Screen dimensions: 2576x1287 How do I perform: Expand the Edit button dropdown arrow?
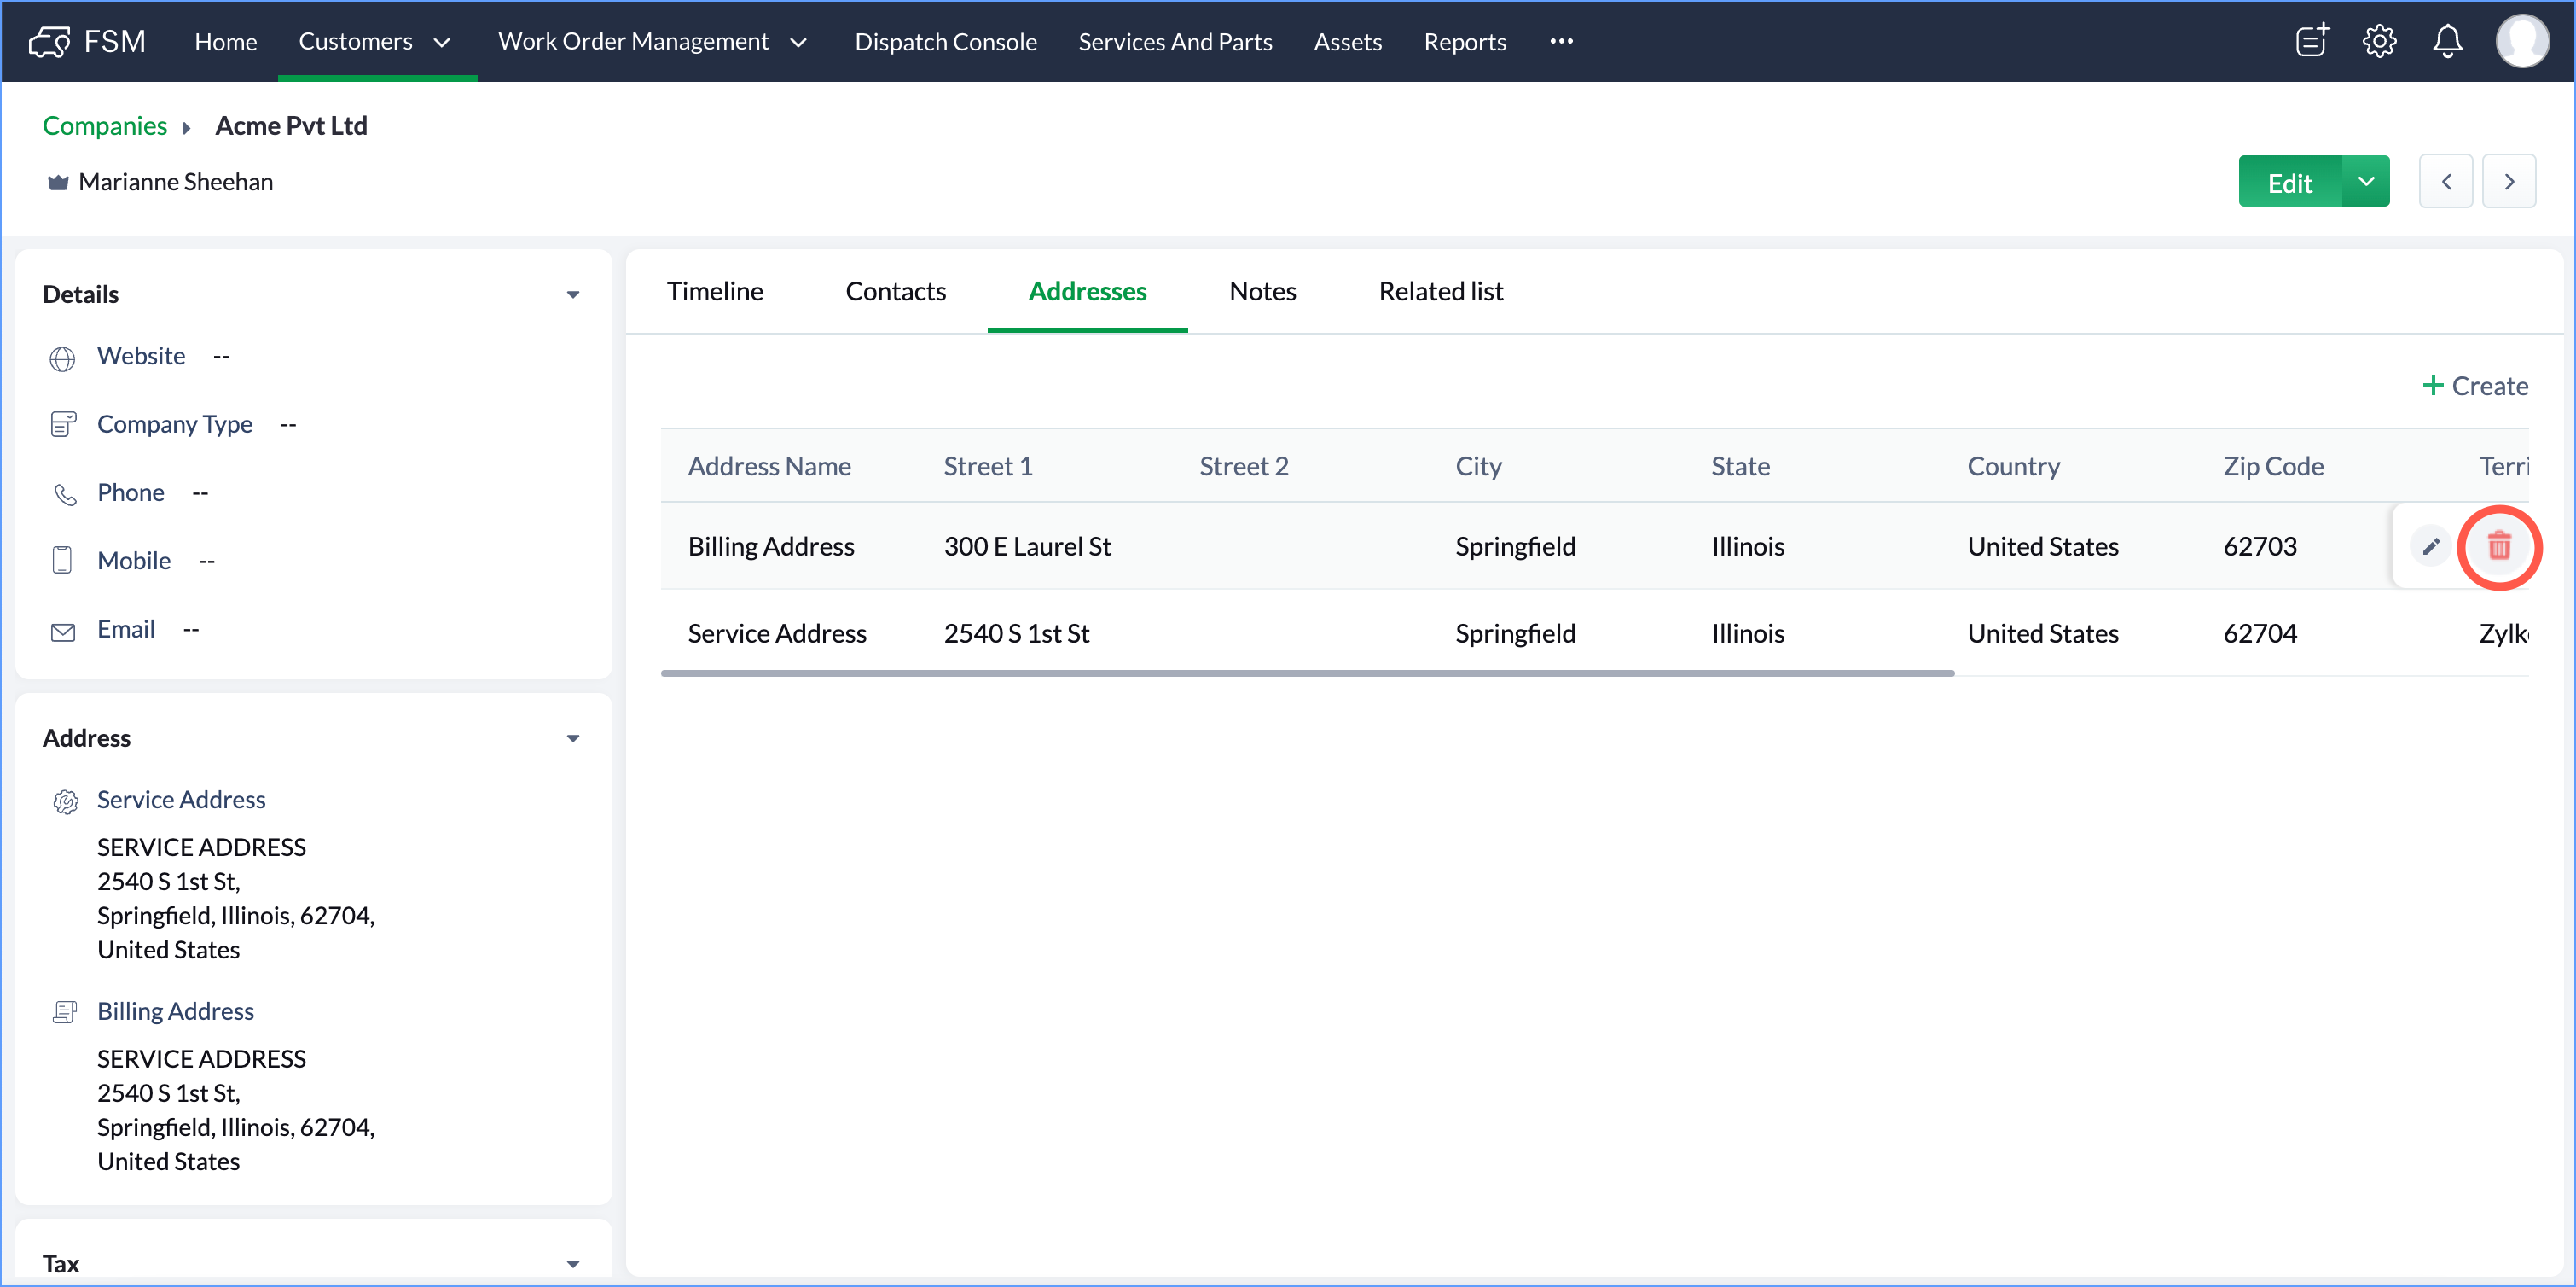click(x=2365, y=182)
